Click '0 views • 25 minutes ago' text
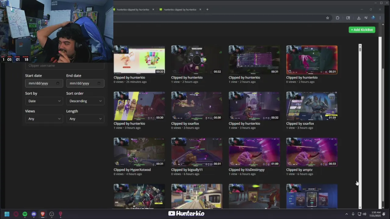Image resolution: width=390 pixels, height=219 pixels. click(130, 82)
